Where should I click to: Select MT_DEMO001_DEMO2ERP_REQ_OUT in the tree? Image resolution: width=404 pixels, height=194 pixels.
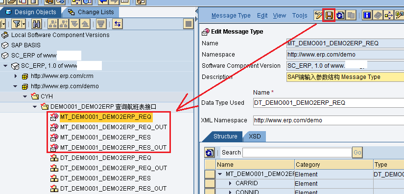(114, 127)
